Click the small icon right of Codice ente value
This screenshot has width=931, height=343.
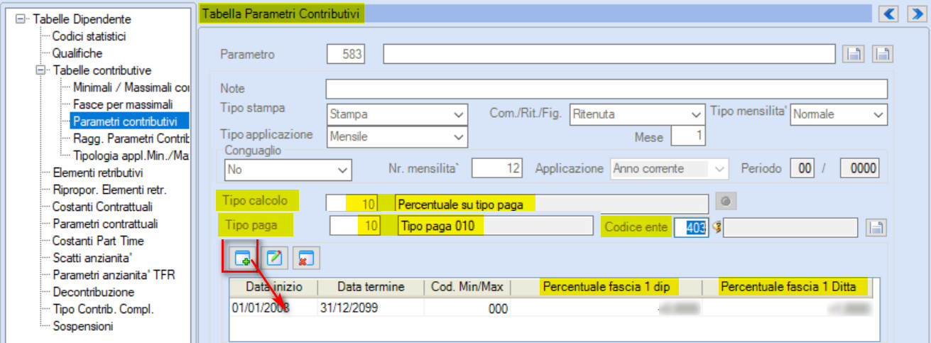point(716,227)
